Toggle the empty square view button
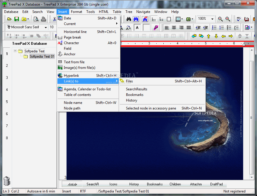This screenshot has width=257, height=196. (x=169, y=19)
